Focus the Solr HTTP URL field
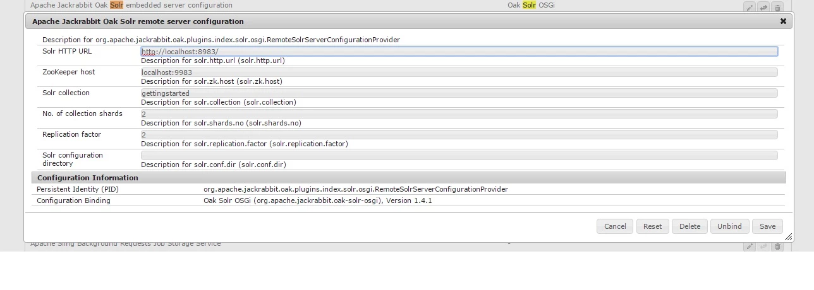The image size is (814, 290). (459, 52)
